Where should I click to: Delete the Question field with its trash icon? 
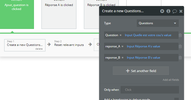click(x=180, y=35)
